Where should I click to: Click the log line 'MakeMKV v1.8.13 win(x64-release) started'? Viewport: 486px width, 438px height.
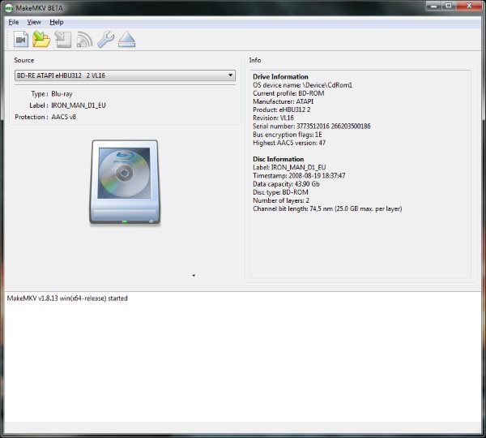point(67,298)
